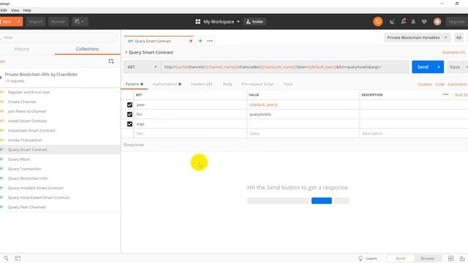Uncheck the args parameter checkbox
Viewport: 468px width, 263px height.
point(129,123)
